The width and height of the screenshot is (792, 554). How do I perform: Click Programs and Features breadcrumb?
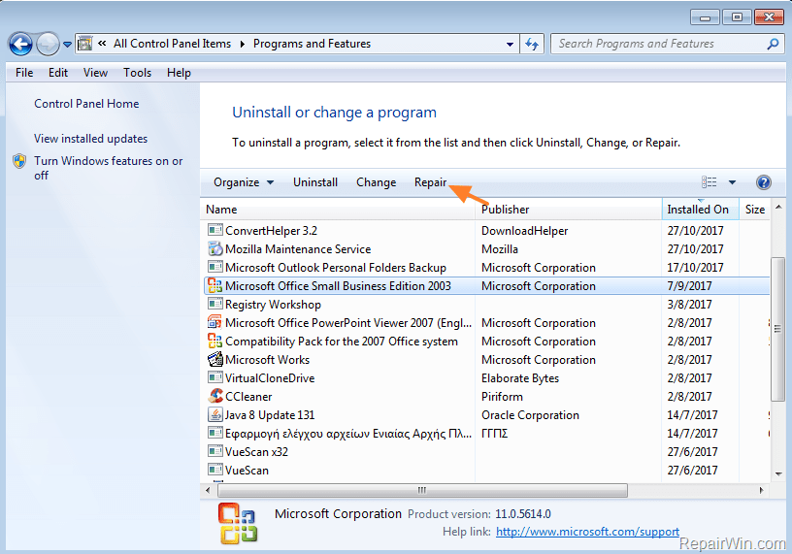312,44
